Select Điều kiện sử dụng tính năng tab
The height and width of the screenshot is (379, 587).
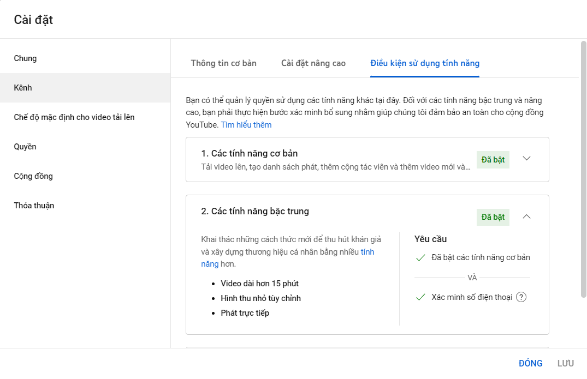point(425,63)
